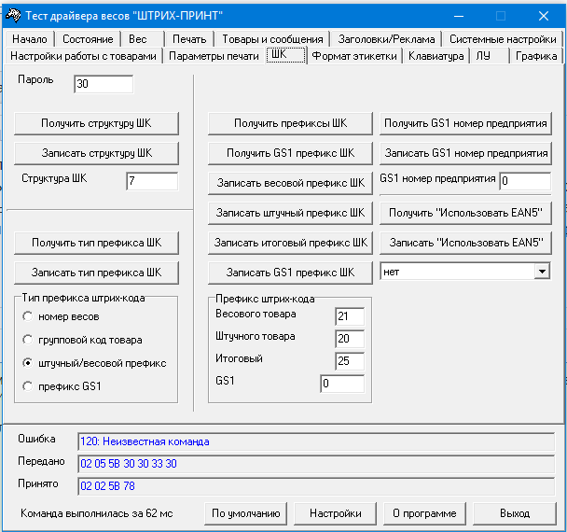Click 'Записать штучный префикс ШК' button

(x=290, y=213)
